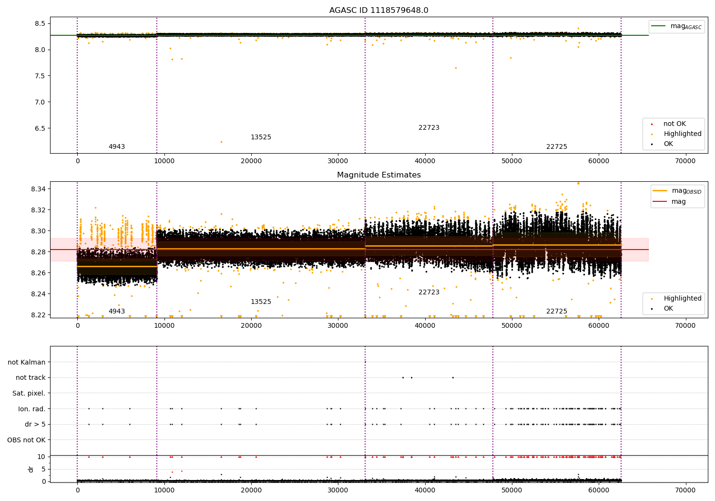Click the "60000" x-tick under the bottom plot
This screenshot has width=715, height=501.
coord(599,490)
